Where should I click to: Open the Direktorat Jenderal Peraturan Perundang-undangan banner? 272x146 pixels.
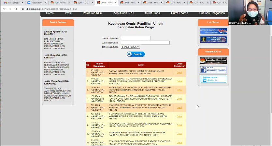[x=213, y=40]
